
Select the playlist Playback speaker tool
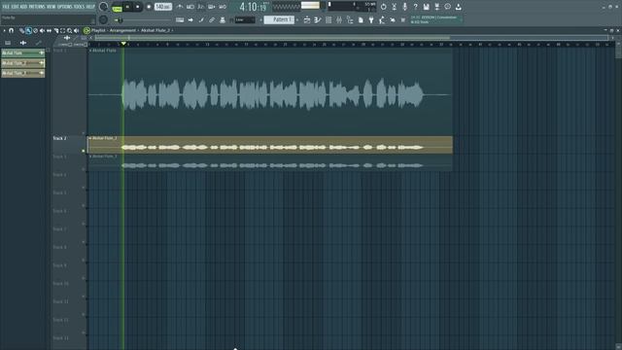(76, 30)
